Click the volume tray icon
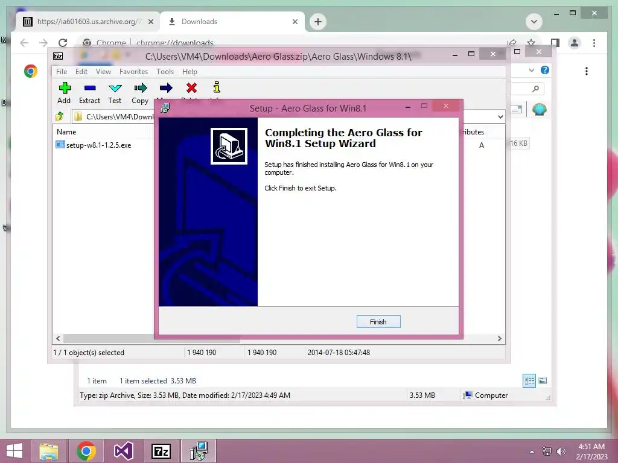Screen dimensions: 618x463 point(561,452)
